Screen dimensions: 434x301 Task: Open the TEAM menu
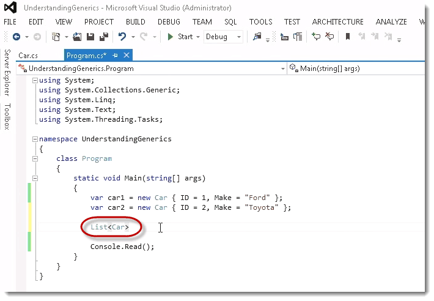click(202, 22)
